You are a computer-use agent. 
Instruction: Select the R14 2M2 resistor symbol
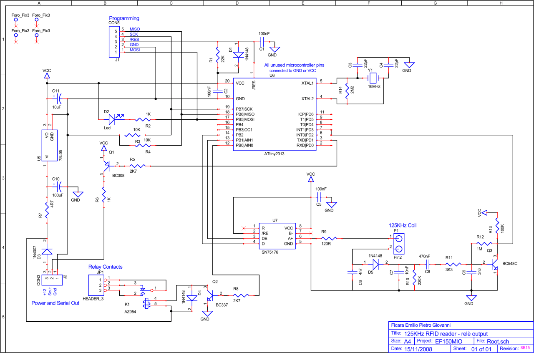click(x=347, y=91)
